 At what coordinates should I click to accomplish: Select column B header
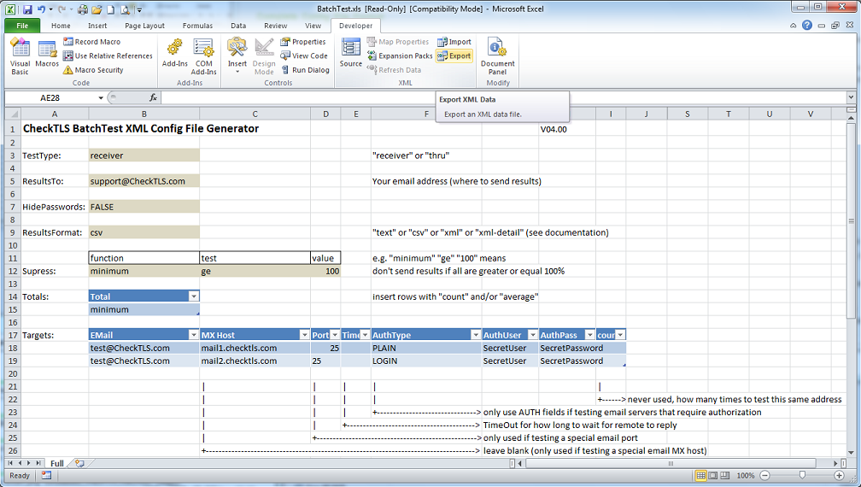[x=143, y=114]
